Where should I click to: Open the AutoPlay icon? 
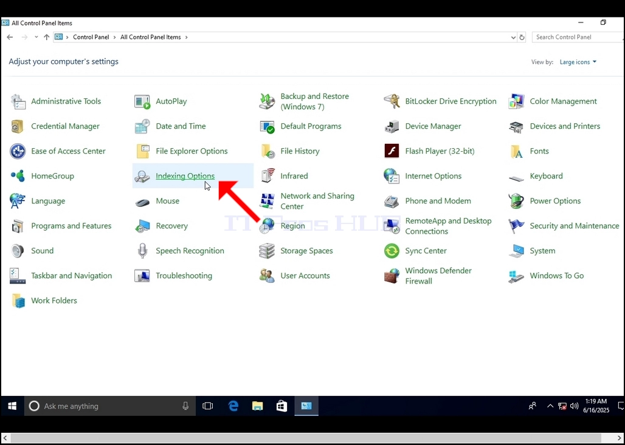coord(142,101)
